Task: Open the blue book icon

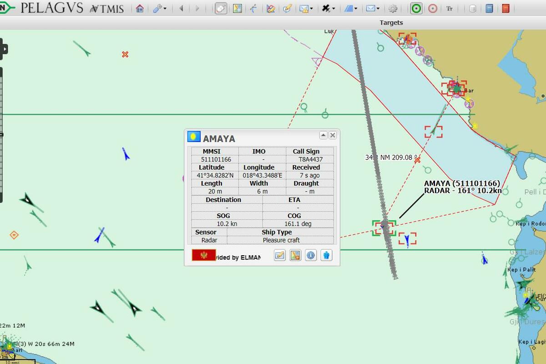Action: tap(489, 8)
